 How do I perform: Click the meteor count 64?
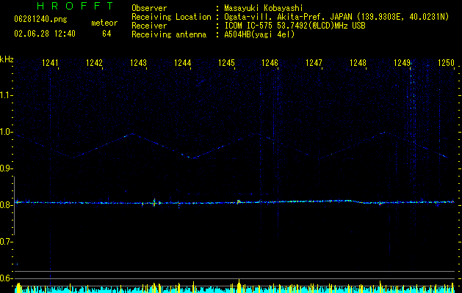tap(107, 34)
